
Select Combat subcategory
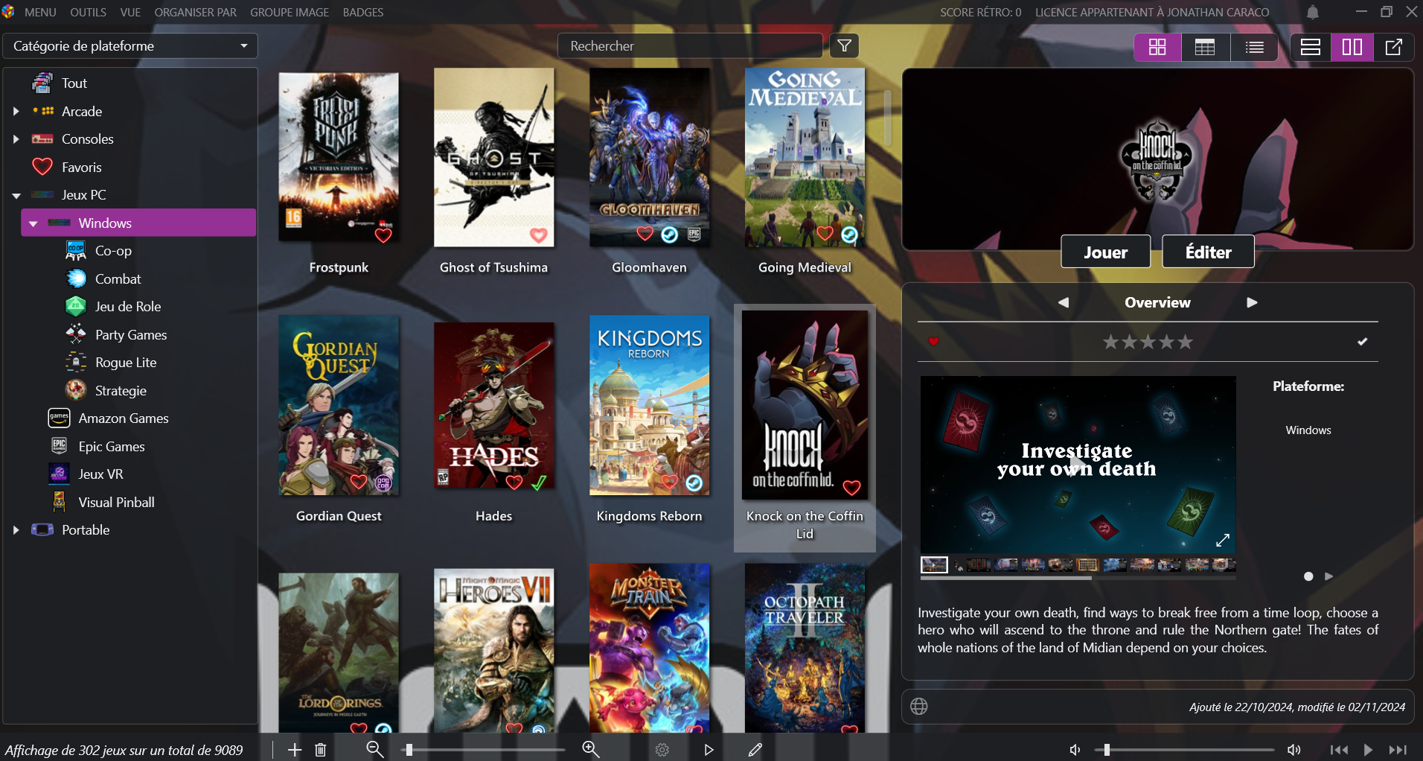point(118,279)
